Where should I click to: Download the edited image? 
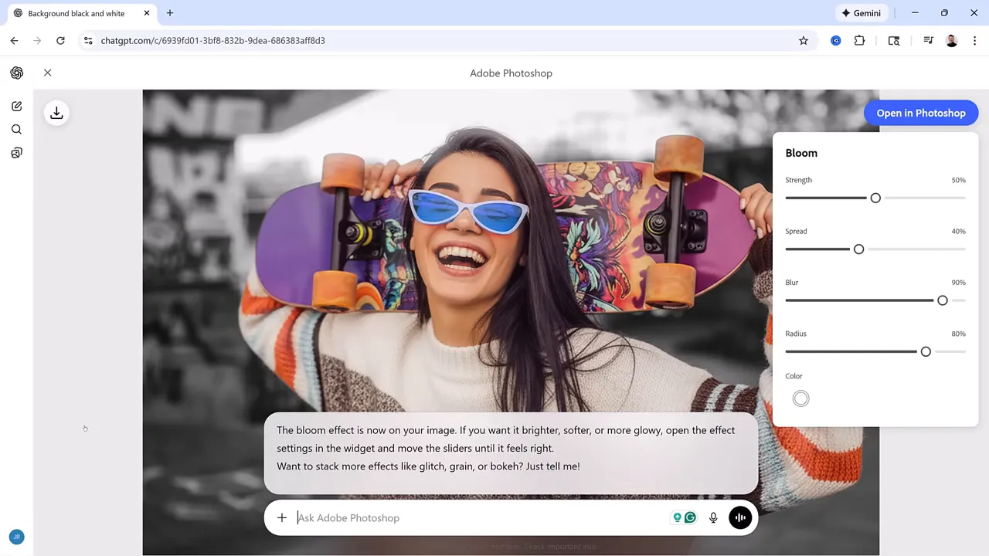56,113
